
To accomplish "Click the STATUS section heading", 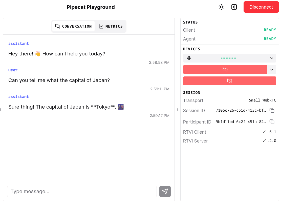I will (190, 22).
